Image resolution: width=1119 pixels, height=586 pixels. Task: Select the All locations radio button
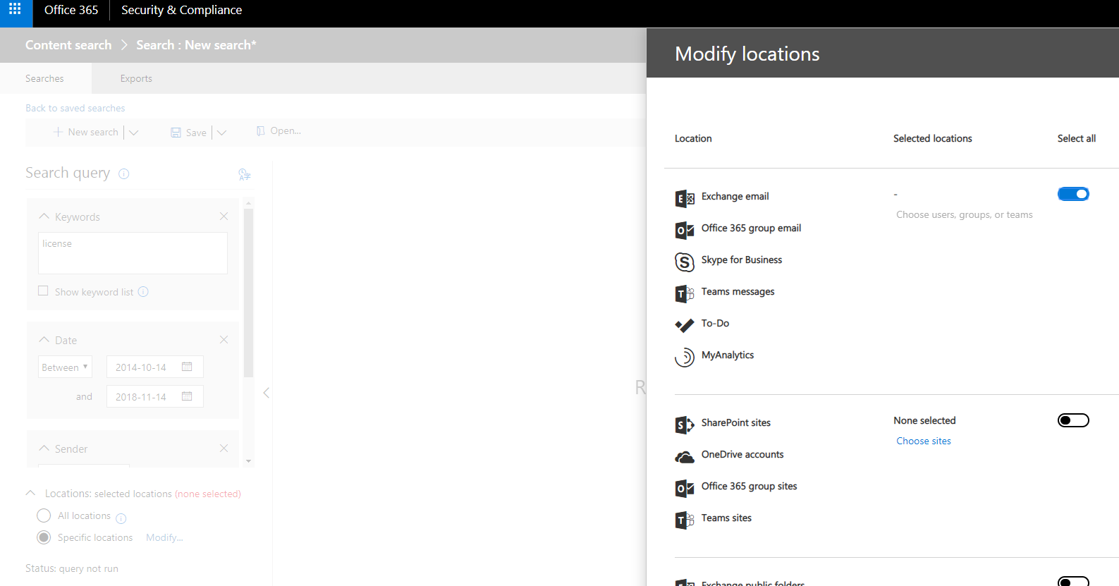tap(44, 515)
